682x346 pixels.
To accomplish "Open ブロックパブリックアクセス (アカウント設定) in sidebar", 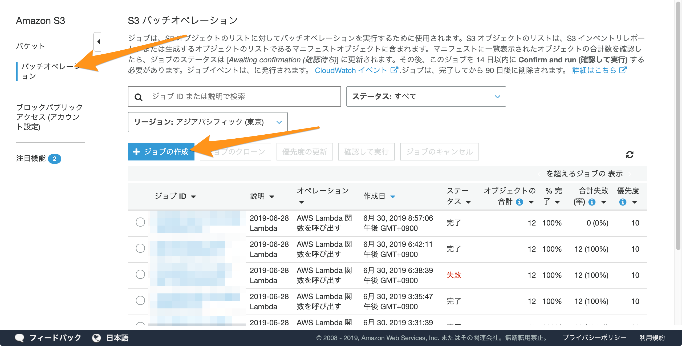I will (x=49, y=117).
